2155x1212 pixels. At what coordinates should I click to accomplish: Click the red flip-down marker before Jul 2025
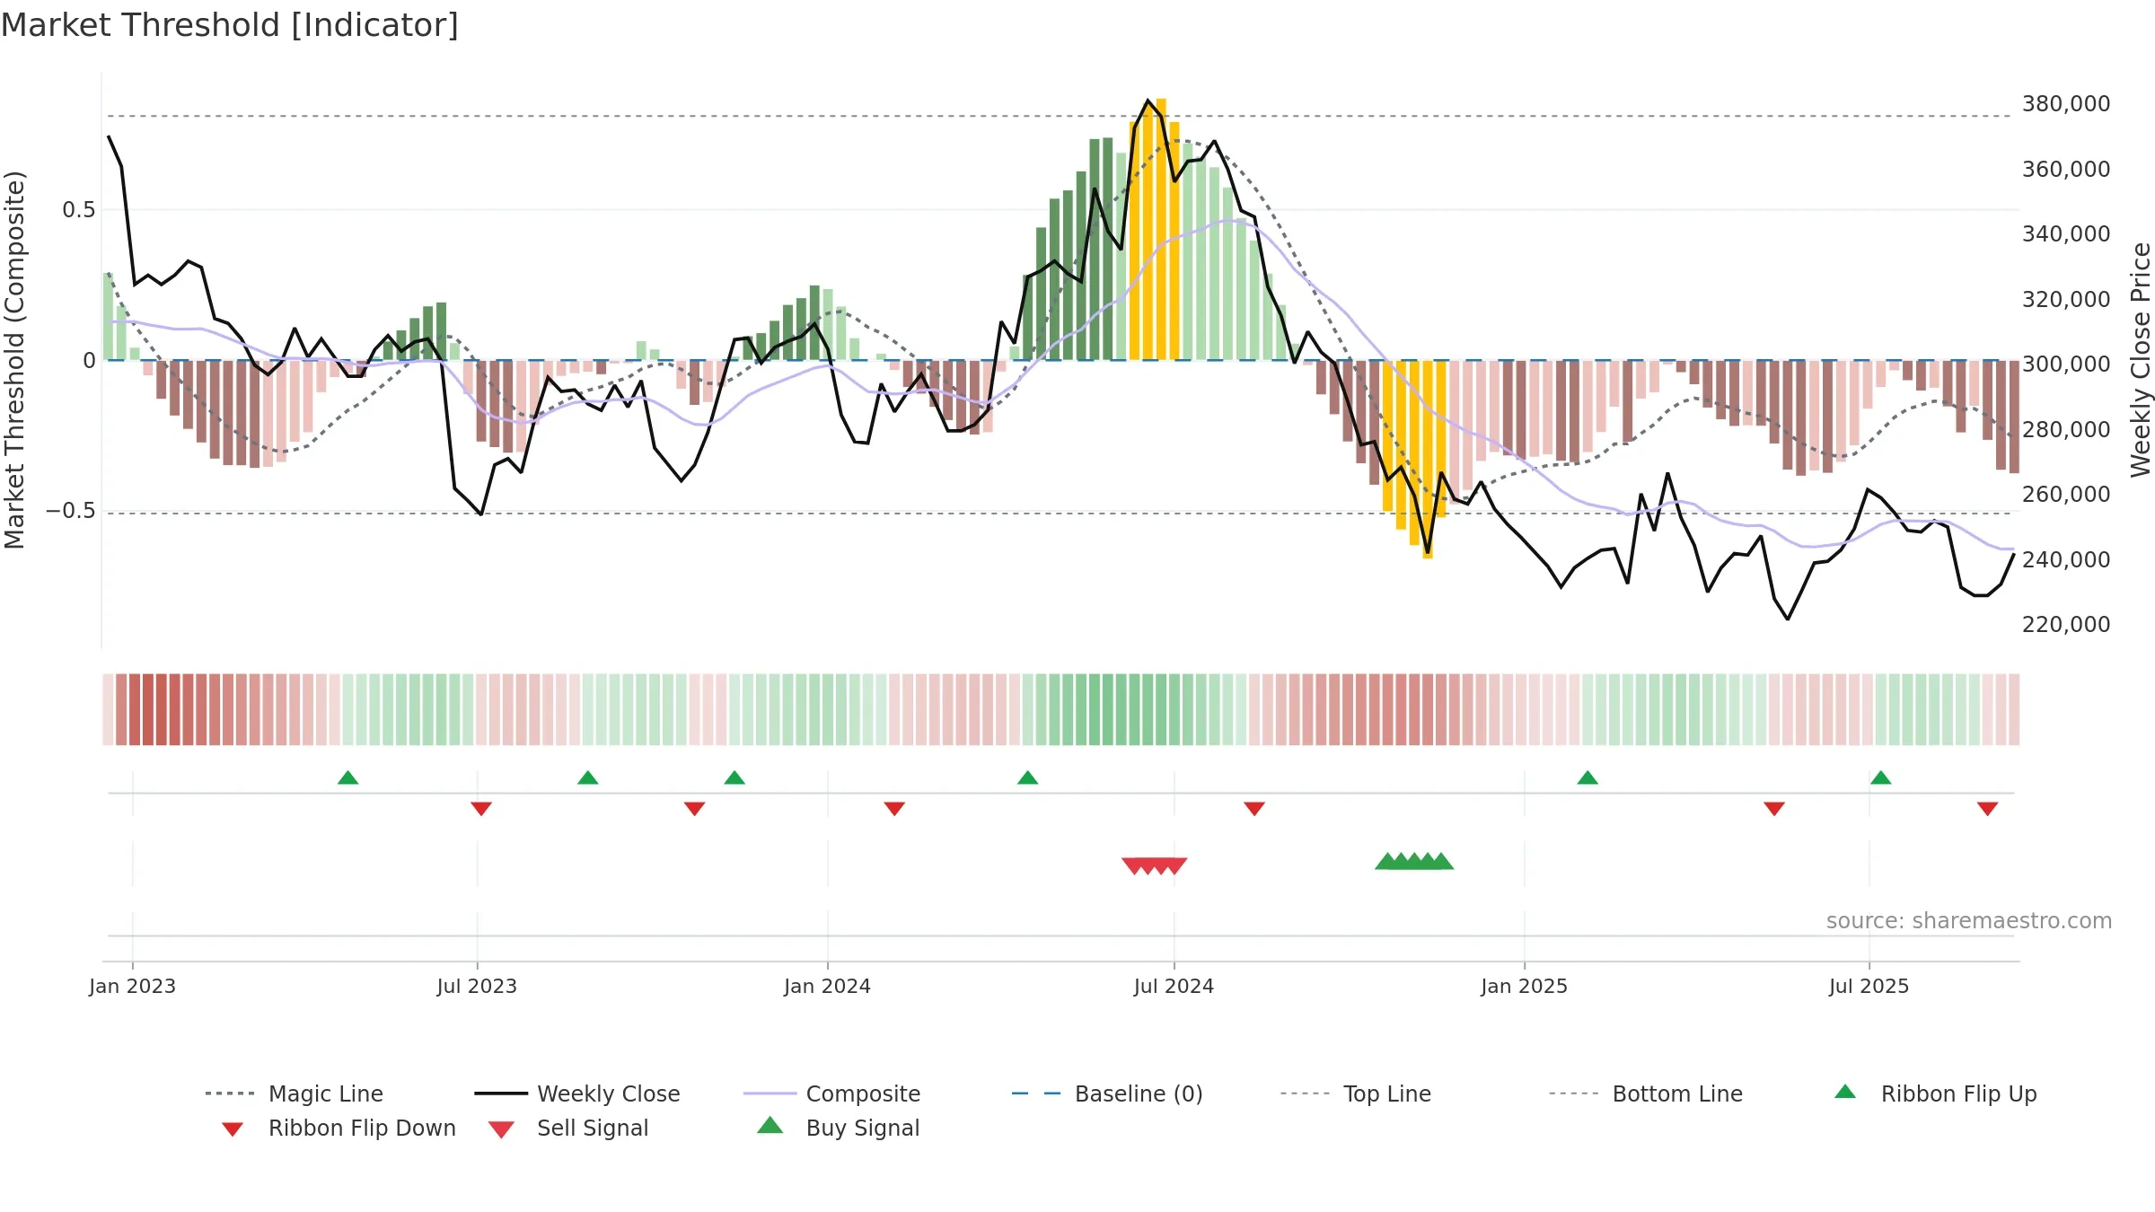(1774, 809)
